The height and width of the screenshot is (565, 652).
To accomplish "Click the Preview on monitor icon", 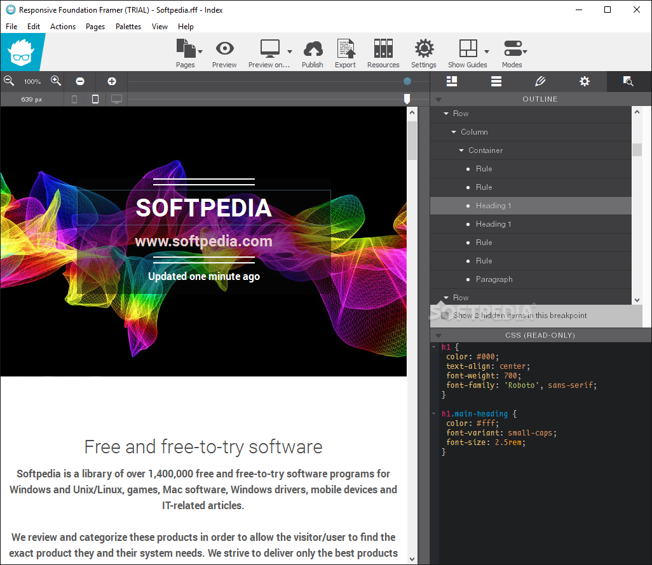I will (270, 49).
